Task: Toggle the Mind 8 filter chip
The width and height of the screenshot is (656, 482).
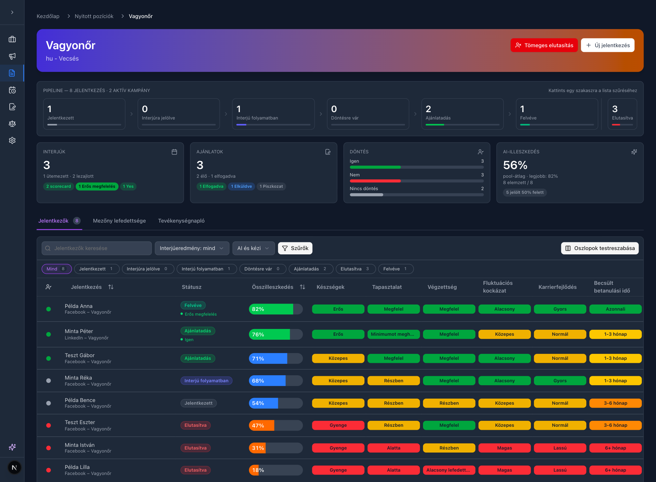Action: tap(57, 269)
